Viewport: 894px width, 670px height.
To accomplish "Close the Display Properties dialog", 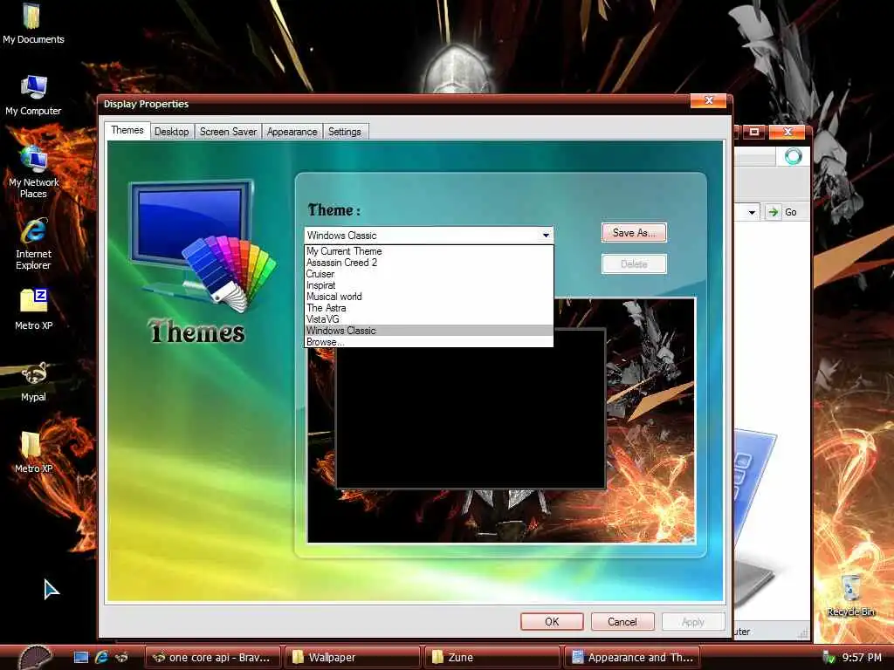I will click(x=709, y=100).
